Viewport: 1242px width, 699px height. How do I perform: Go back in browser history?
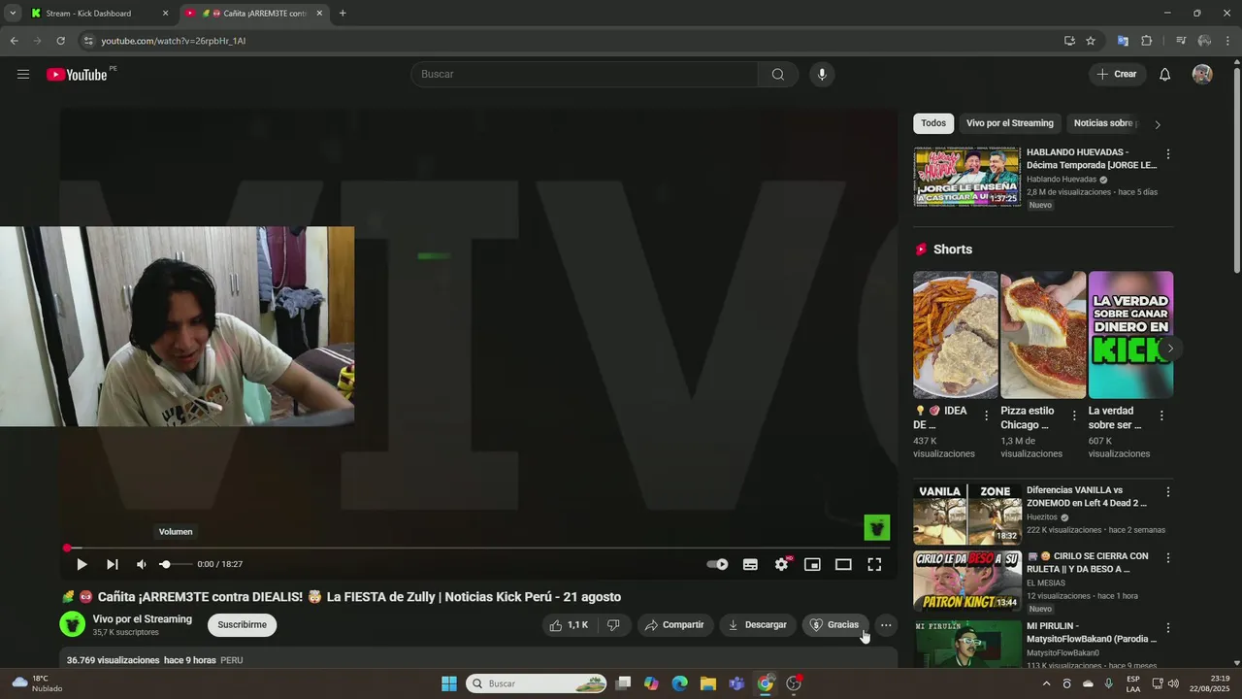pos(14,41)
